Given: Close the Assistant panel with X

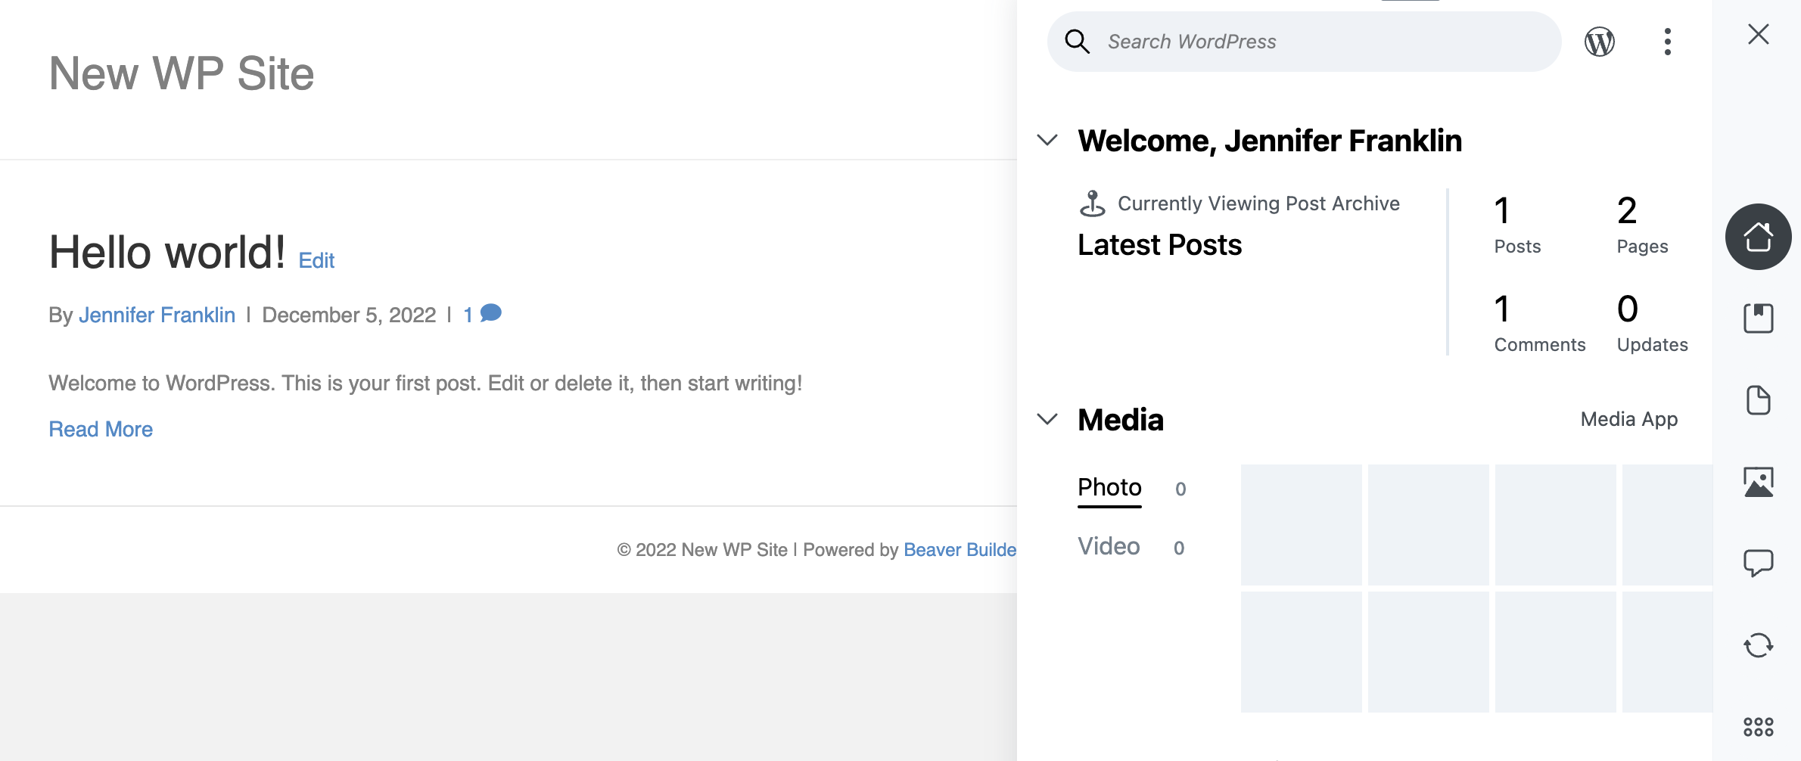Looking at the screenshot, I should coord(1758,34).
